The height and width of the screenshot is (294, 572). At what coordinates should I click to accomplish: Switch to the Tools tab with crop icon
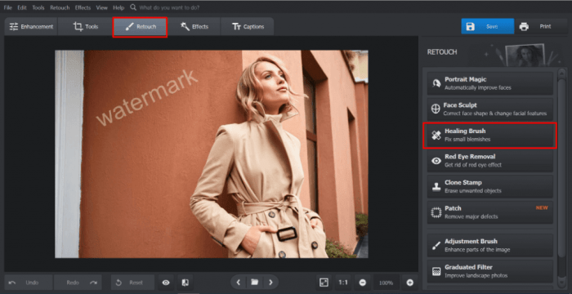click(x=85, y=27)
